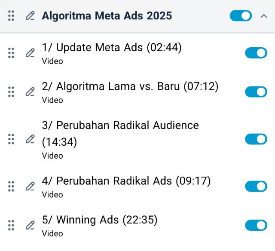Switch off Algoritma Lama vs. Baru lesson
Image resolution: width=275 pixels, height=251 pixels.
click(x=256, y=92)
